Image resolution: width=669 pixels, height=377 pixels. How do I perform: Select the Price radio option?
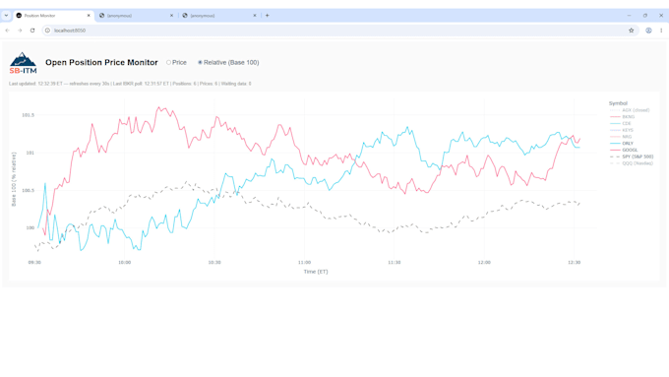click(176, 62)
